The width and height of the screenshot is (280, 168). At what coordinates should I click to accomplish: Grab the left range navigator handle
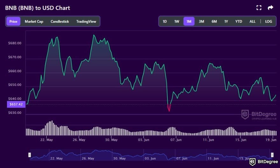click(30, 155)
